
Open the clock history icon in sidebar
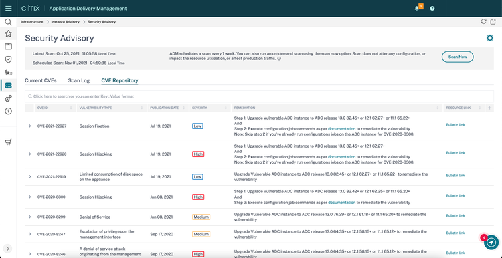pyautogui.click(x=8, y=111)
